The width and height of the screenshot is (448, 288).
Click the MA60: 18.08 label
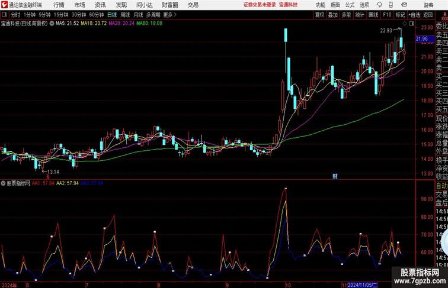point(149,24)
